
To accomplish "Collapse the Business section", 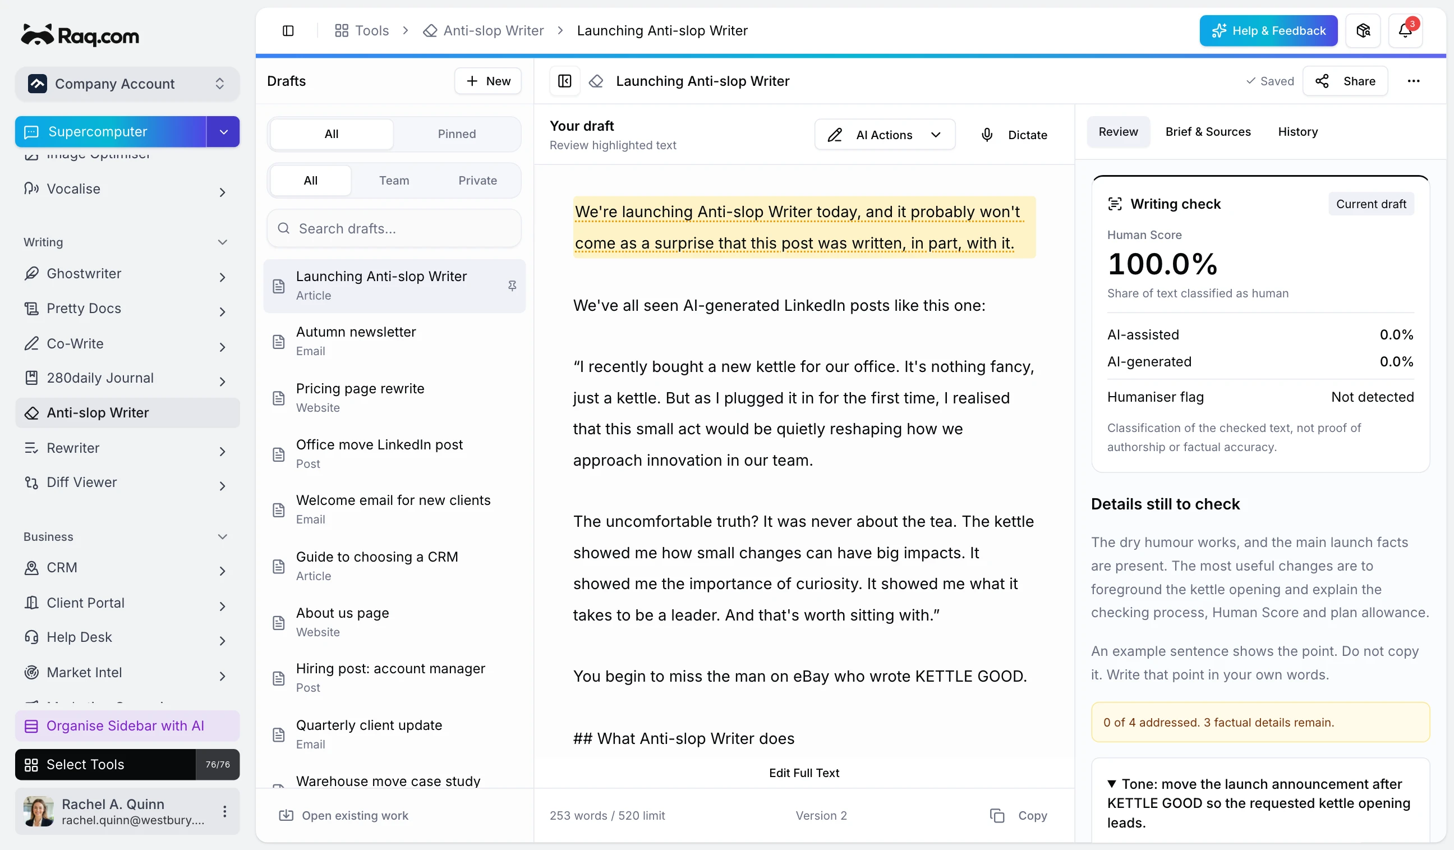I will coord(222,537).
